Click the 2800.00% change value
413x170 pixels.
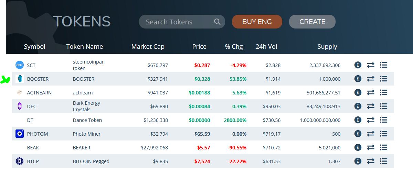pos(235,120)
